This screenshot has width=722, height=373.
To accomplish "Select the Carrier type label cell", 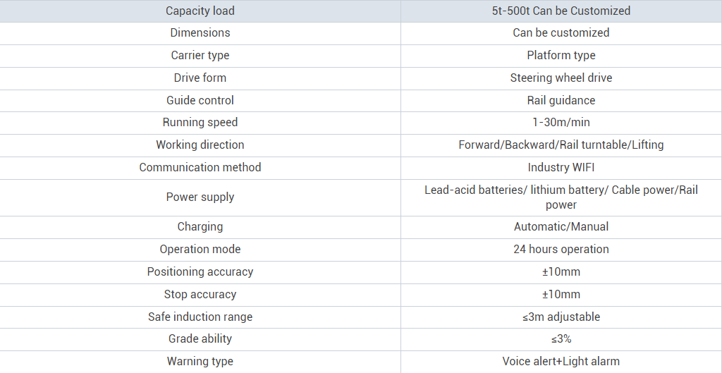I will [200, 56].
